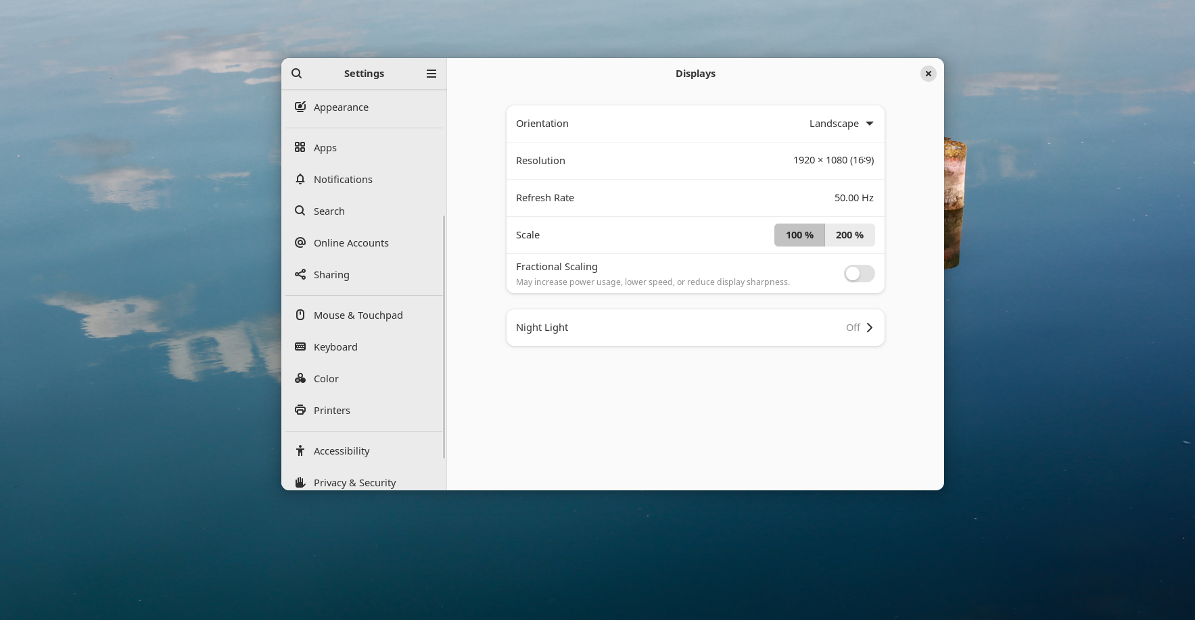
Task: Click the Apps grid icon
Action: click(x=300, y=147)
